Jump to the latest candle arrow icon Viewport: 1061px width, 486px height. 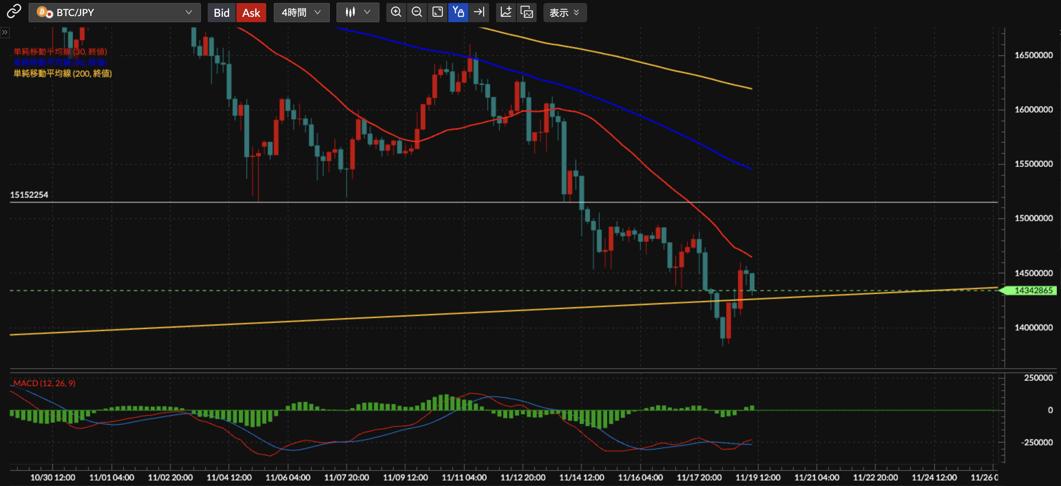(x=479, y=12)
